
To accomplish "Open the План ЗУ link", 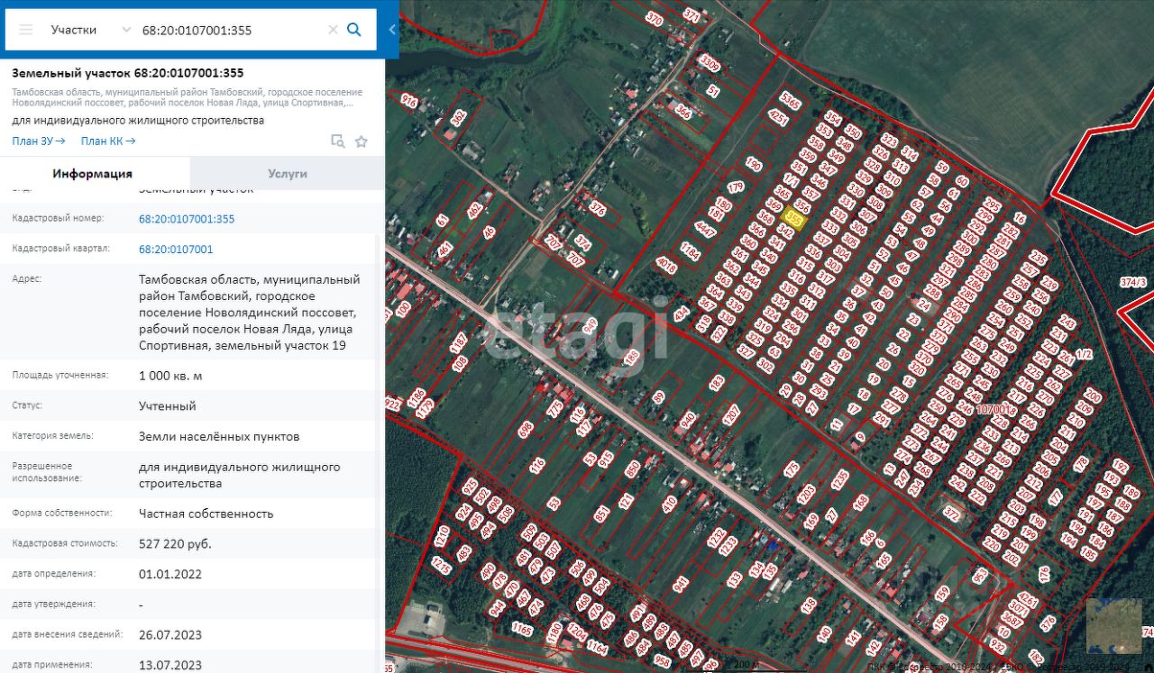I will point(39,141).
